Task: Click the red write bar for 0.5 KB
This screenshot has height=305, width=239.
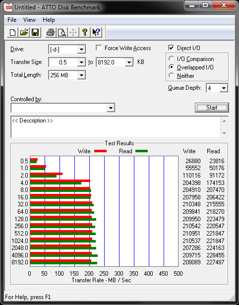Action: pyautogui.click(x=34, y=160)
